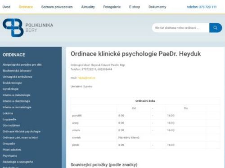This screenshot has width=225, height=168.
Task: Open Fotogalerie from the top menu
Action: 112,7
